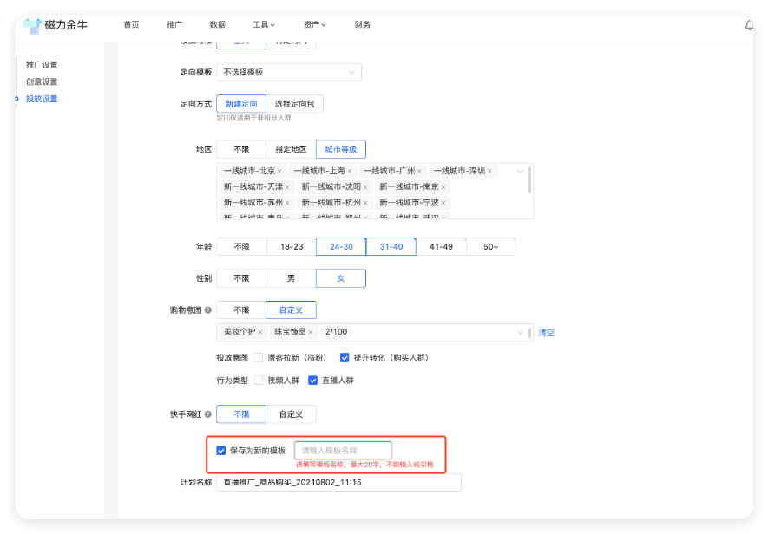Image resolution: width=768 pixels, height=534 pixels.
Task: Uncheck the 直播人群 behavior checkbox
Action: 313,380
